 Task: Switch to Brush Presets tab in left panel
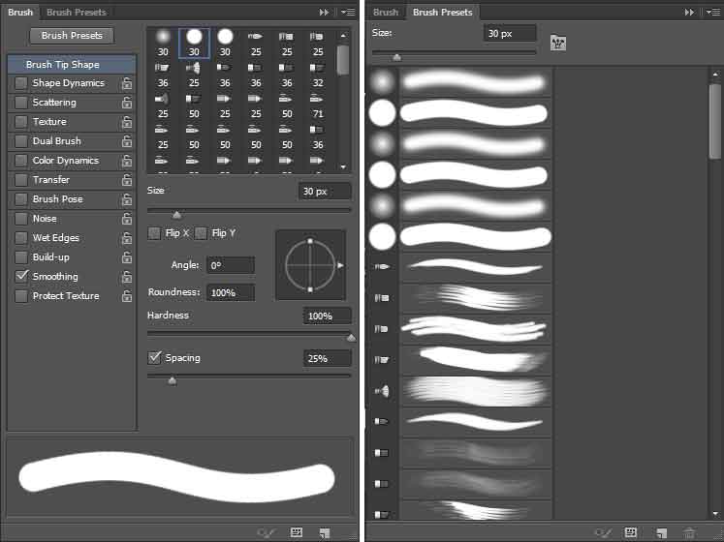(76, 13)
